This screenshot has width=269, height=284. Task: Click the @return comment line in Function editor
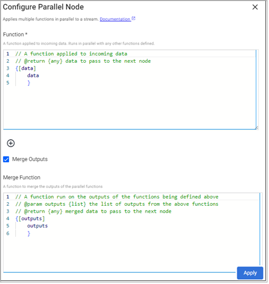point(83,61)
